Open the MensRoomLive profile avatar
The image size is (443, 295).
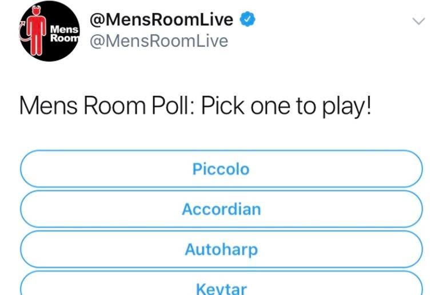point(50,31)
